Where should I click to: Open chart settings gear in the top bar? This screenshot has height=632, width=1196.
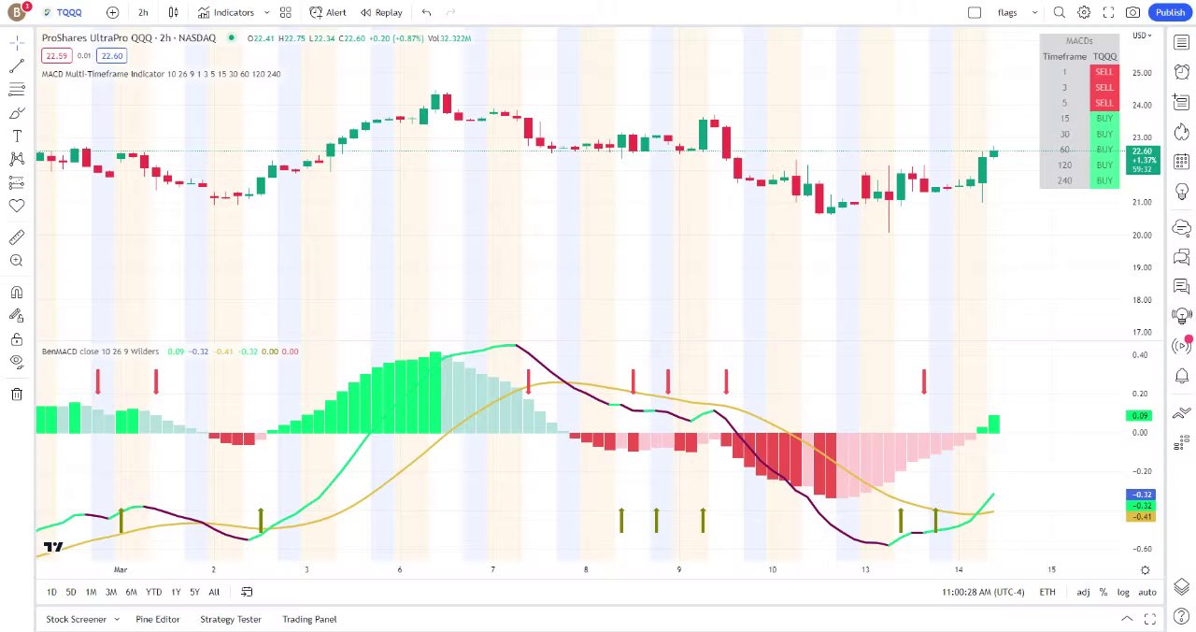click(1084, 12)
